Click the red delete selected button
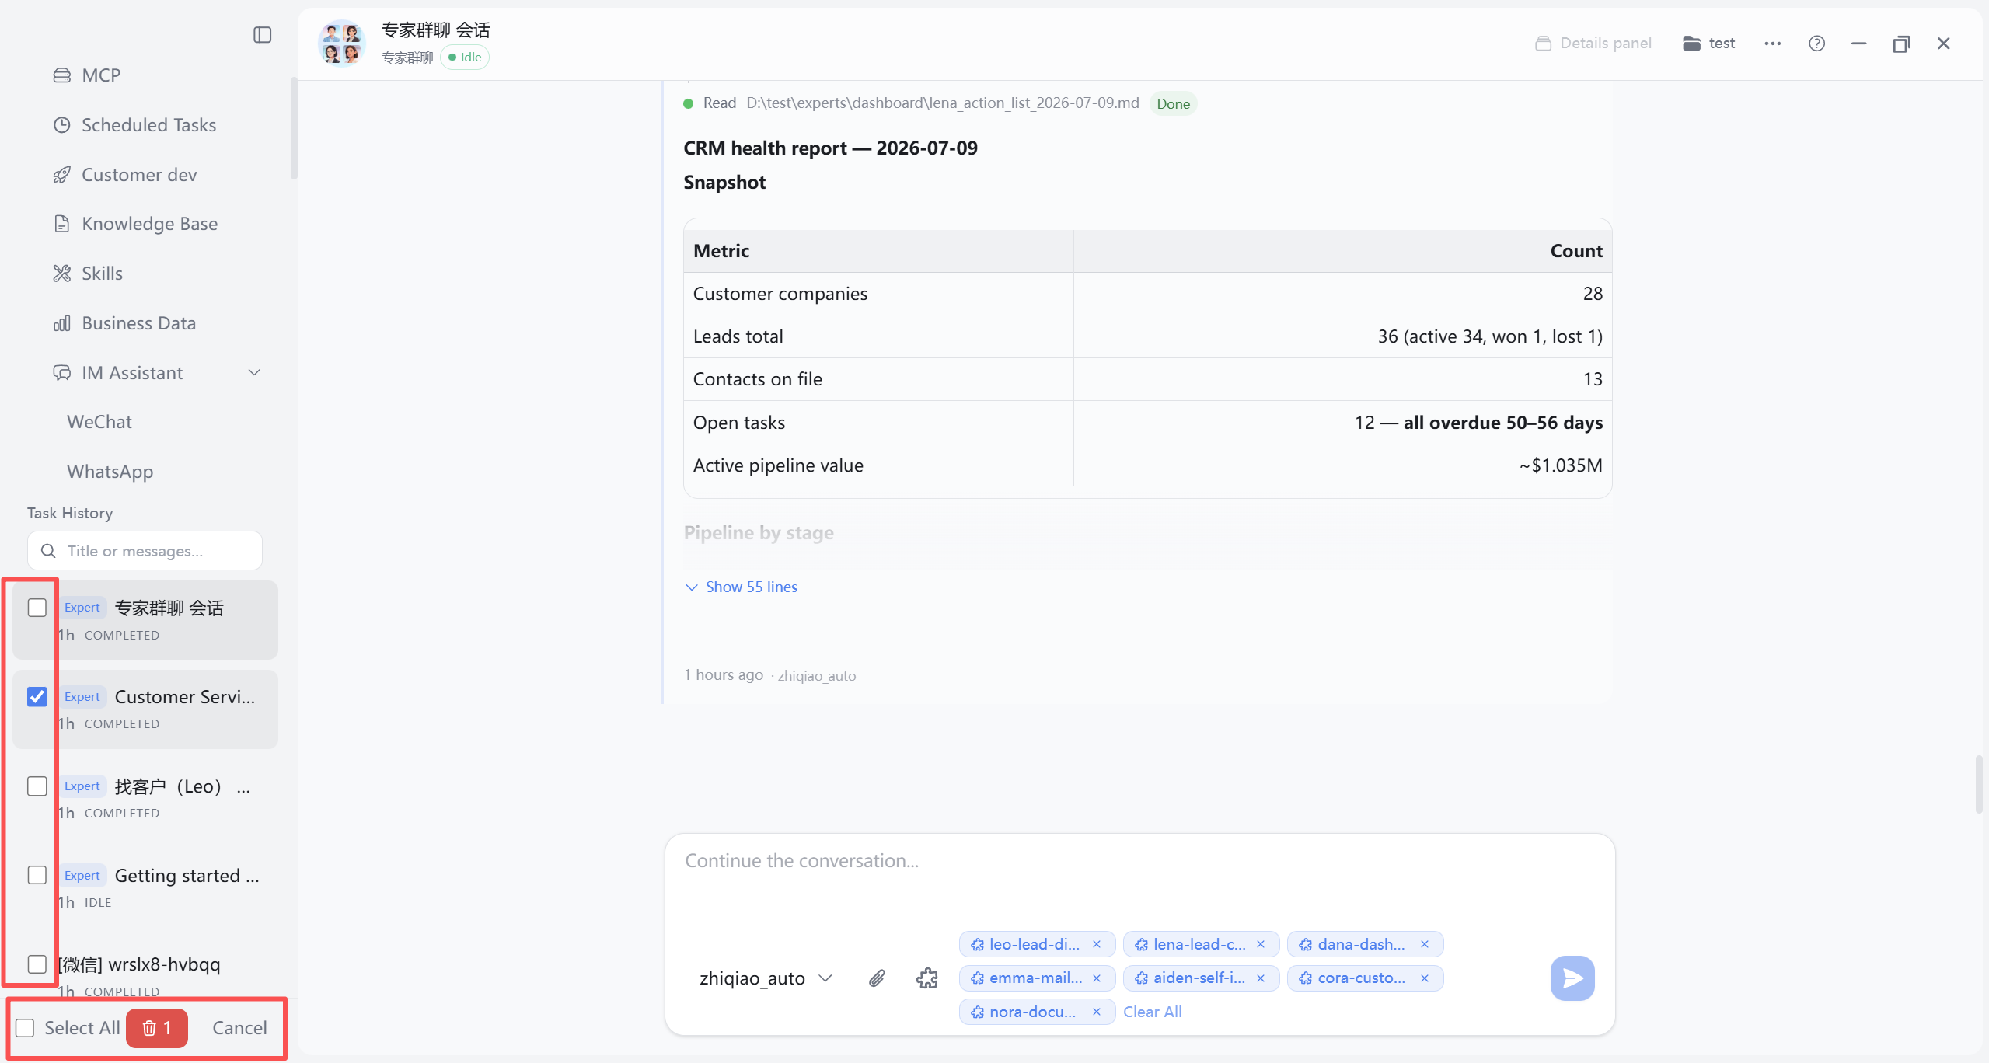1989x1063 pixels. [156, 1028]
